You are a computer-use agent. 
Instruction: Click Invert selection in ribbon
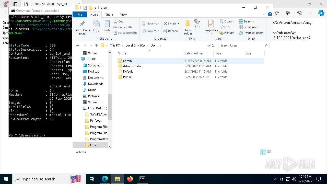[x=251, y=33]
